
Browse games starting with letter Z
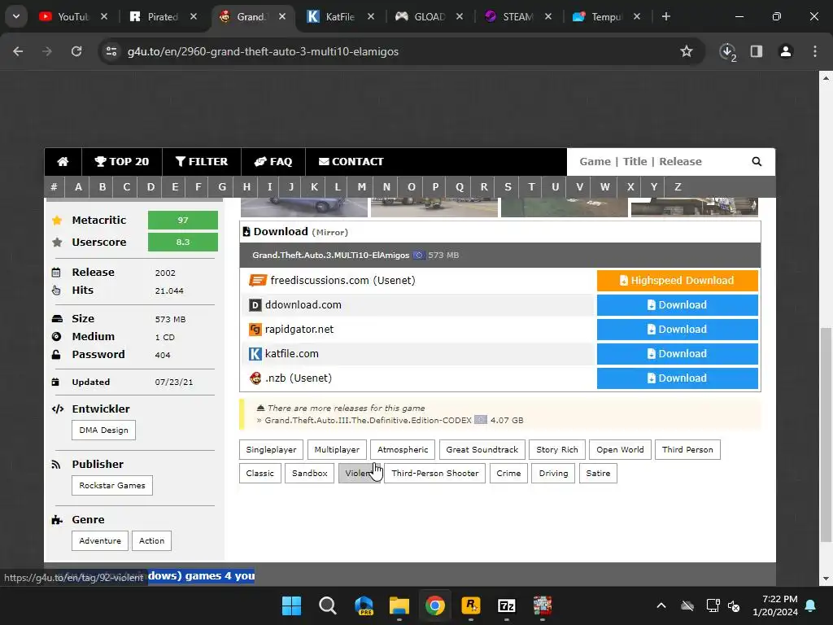pos(678,186)
